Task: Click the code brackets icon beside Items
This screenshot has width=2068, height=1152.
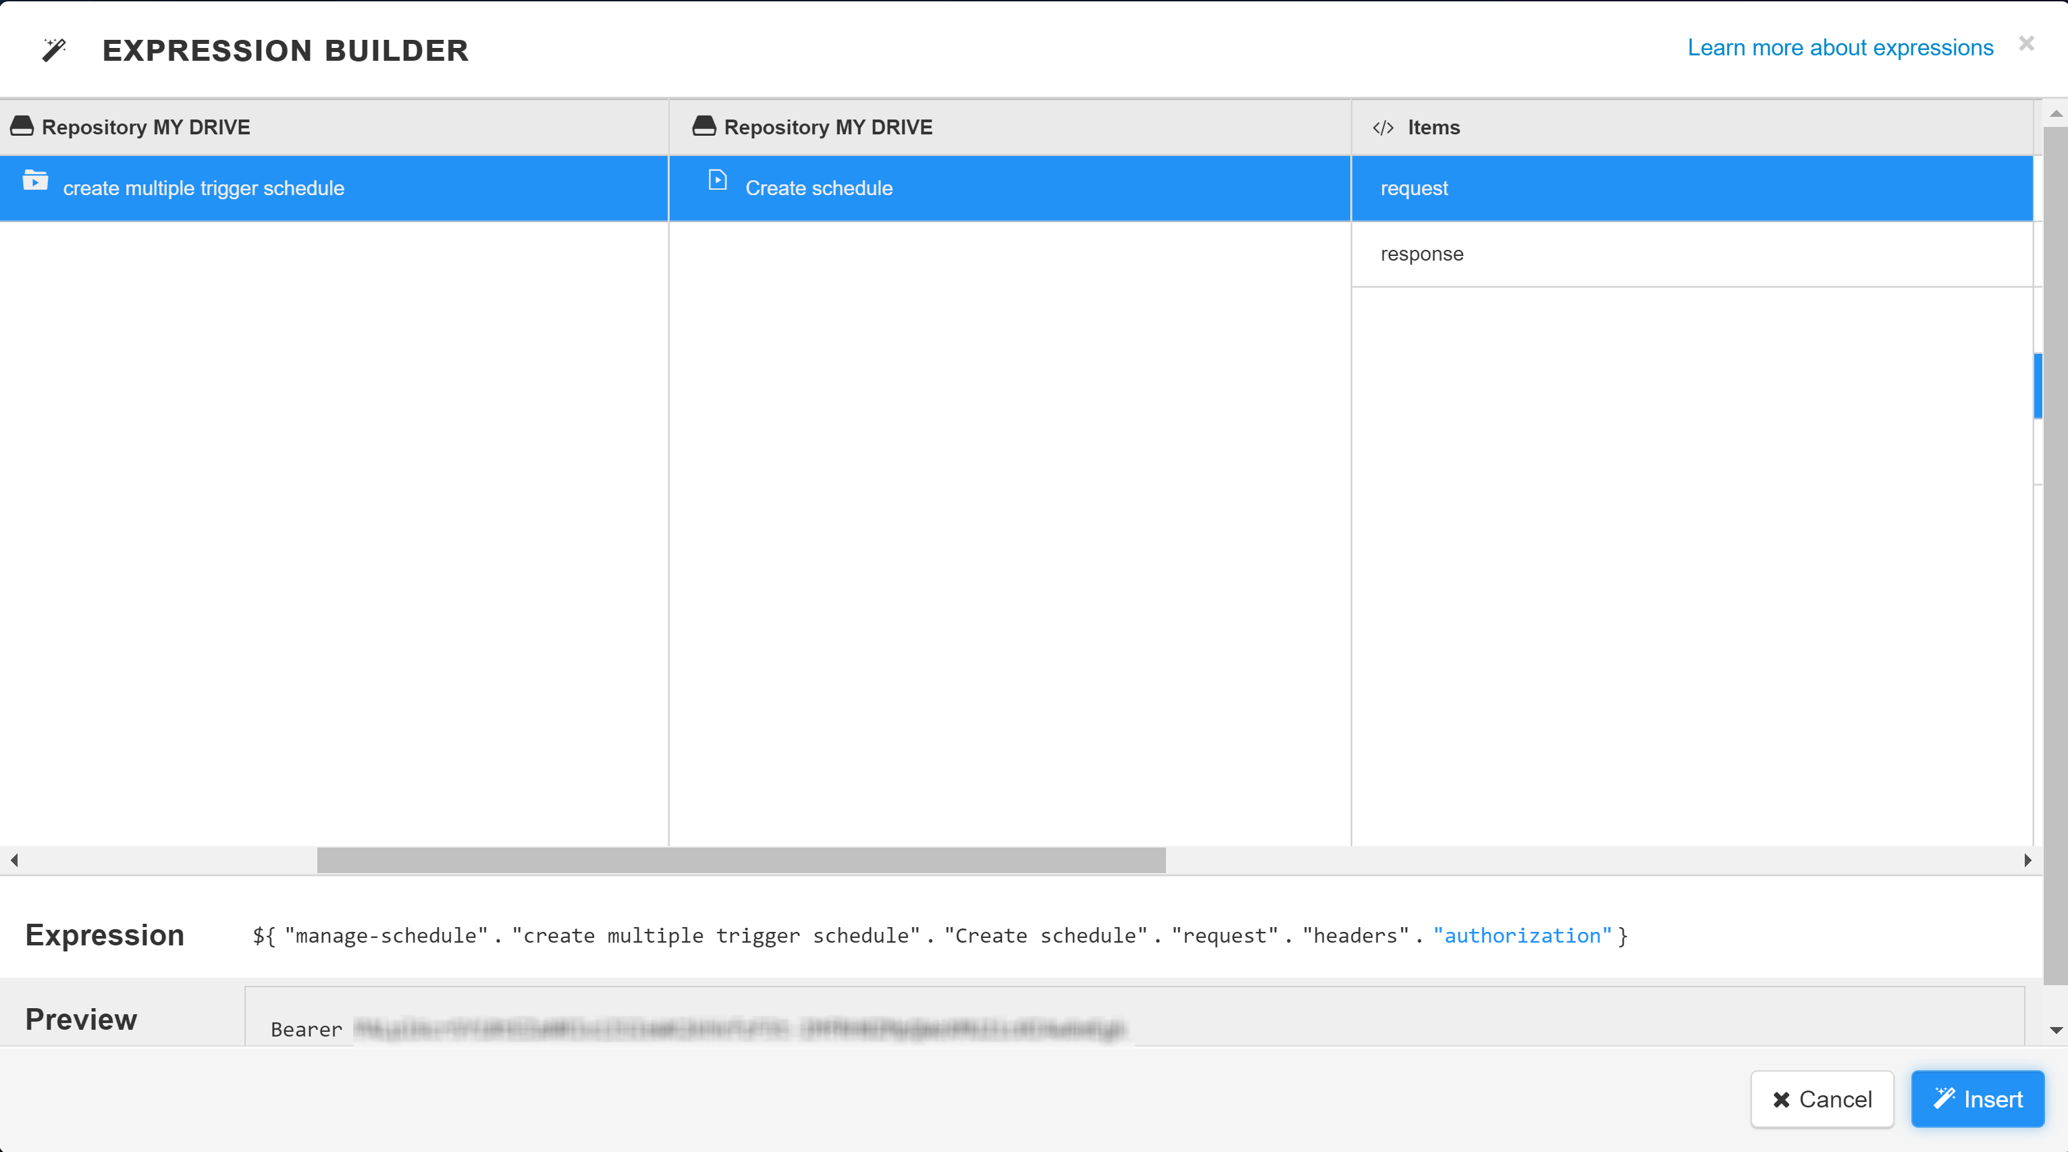Action: 1383,127
